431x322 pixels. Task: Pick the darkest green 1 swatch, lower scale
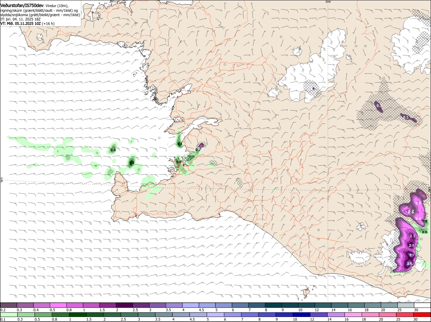pos(78,315)
